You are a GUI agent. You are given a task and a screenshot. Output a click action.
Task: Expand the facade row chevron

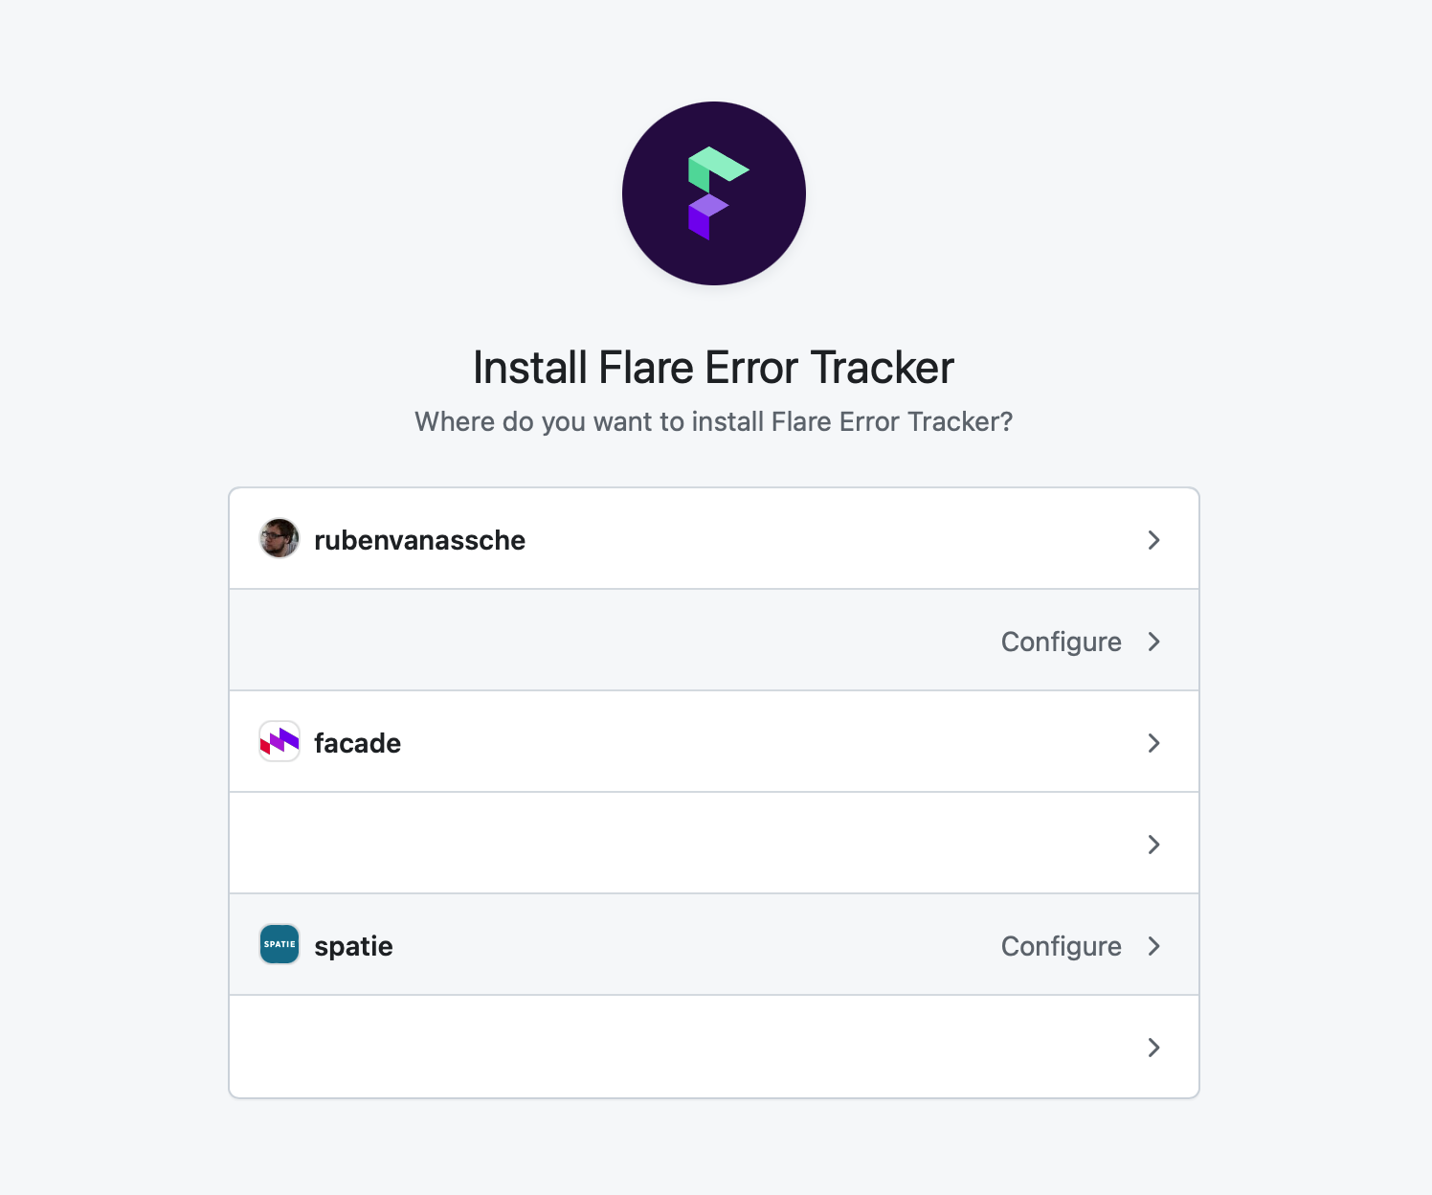point(1154,743)
